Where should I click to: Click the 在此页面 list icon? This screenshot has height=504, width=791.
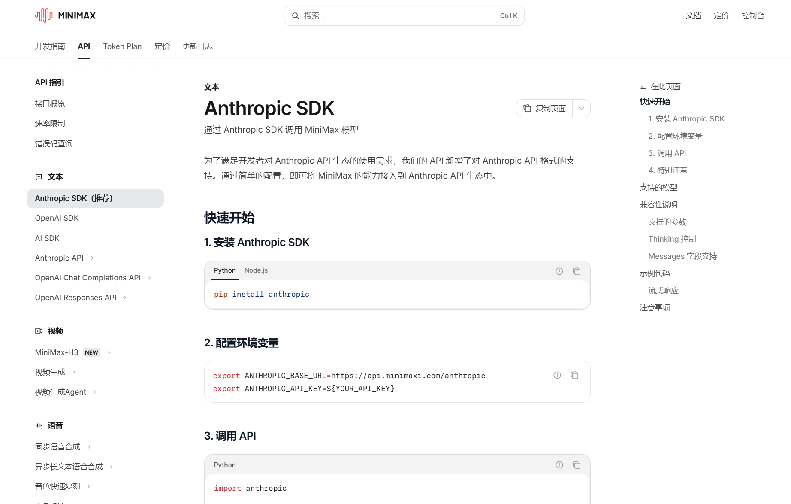pos(643,87)
